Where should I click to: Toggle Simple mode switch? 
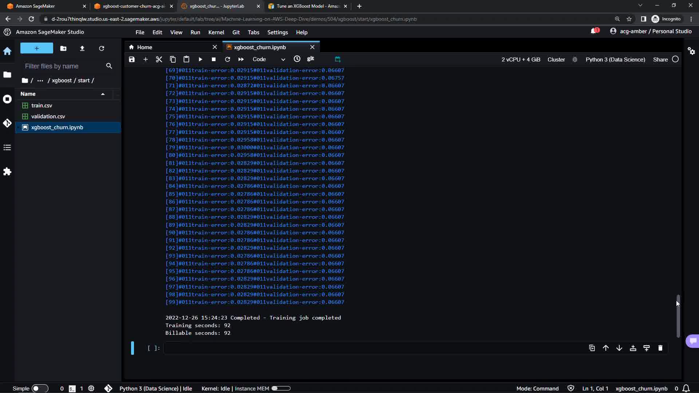tap(40, 388)
